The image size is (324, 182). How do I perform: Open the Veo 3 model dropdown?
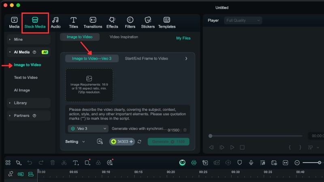(88, 129)
